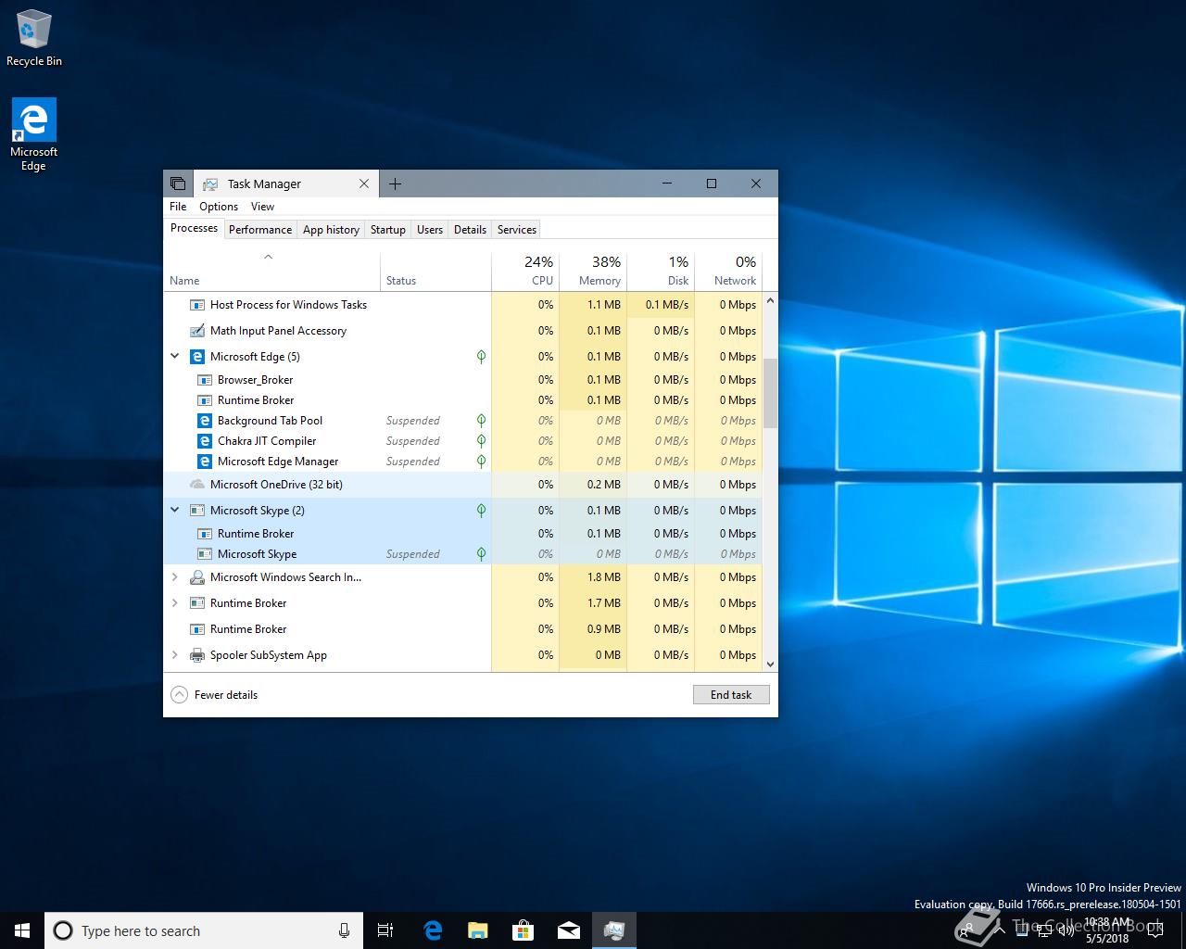Click the Microsoft Edge (5) process icon
1186x949 pixels.
click(196, 357)
